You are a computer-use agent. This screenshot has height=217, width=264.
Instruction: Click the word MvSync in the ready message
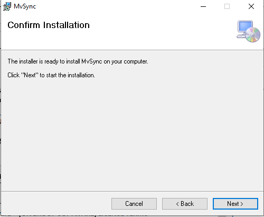(92, 61)
